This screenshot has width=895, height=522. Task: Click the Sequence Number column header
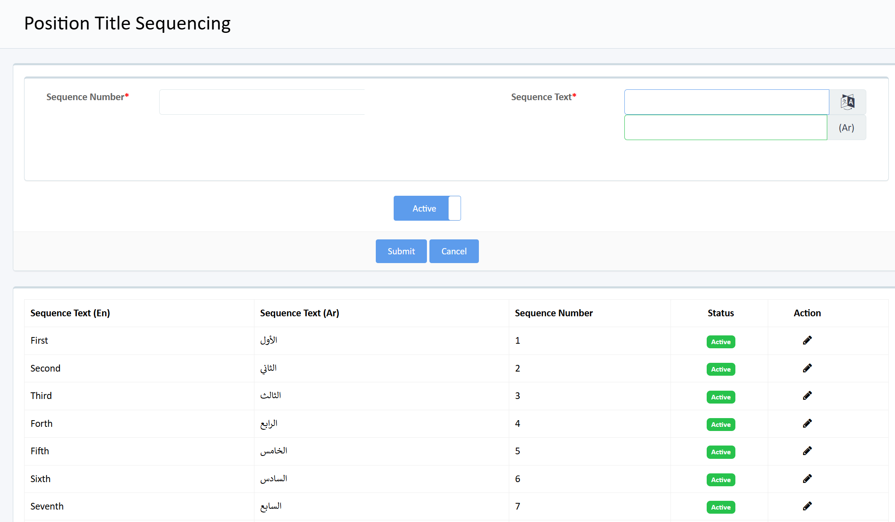(x=553, y=313)
